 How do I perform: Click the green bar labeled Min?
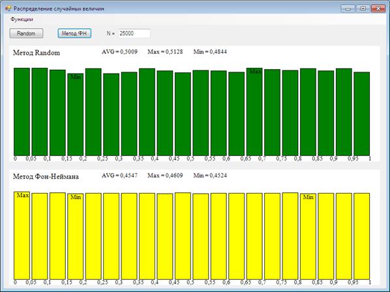[x=76, y=114]
